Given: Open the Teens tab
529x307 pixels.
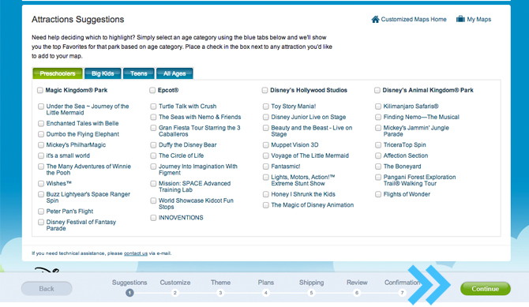Looking at the screenshot, I should (139, 73).
